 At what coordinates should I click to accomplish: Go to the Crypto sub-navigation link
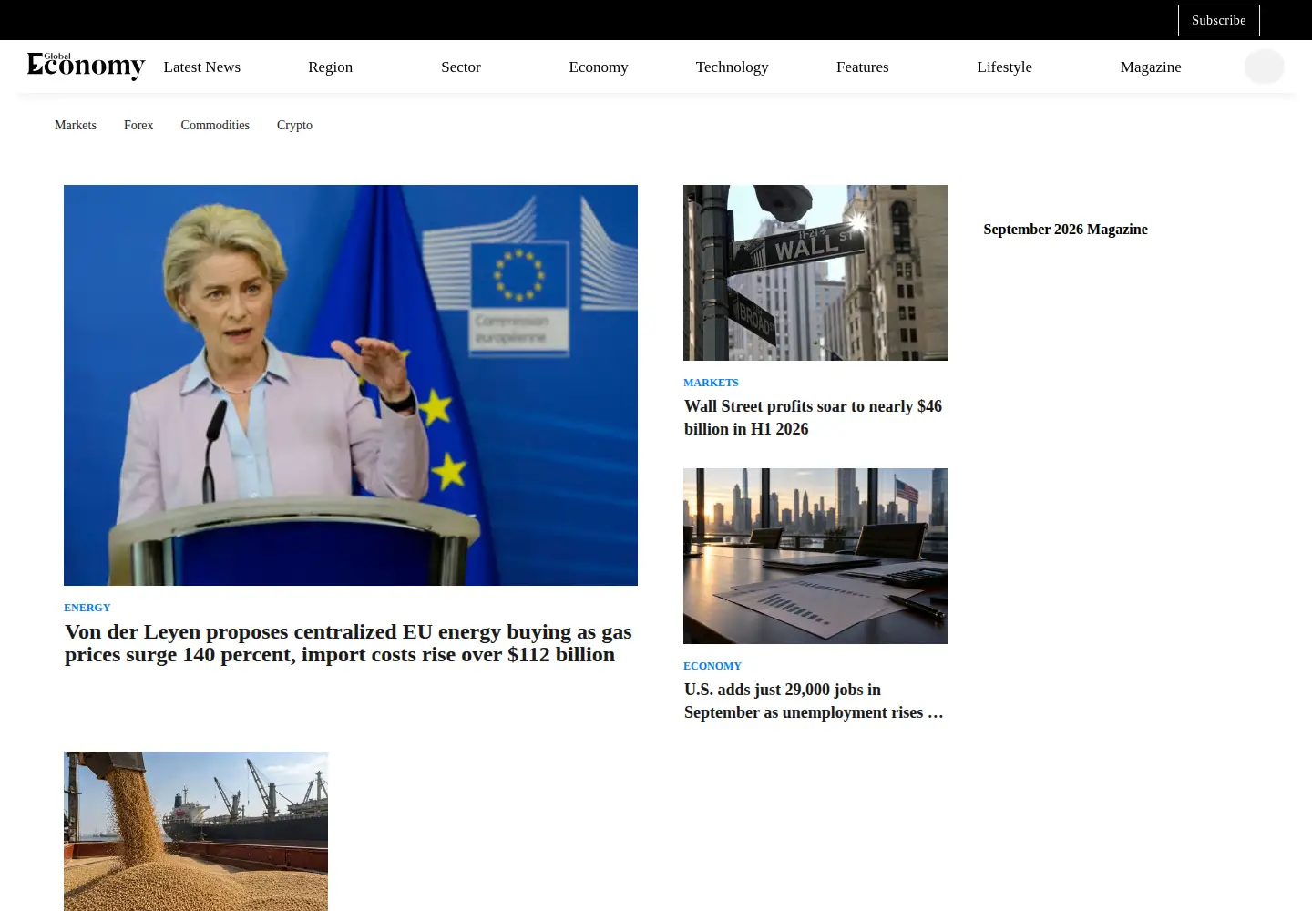click(294, 125)
